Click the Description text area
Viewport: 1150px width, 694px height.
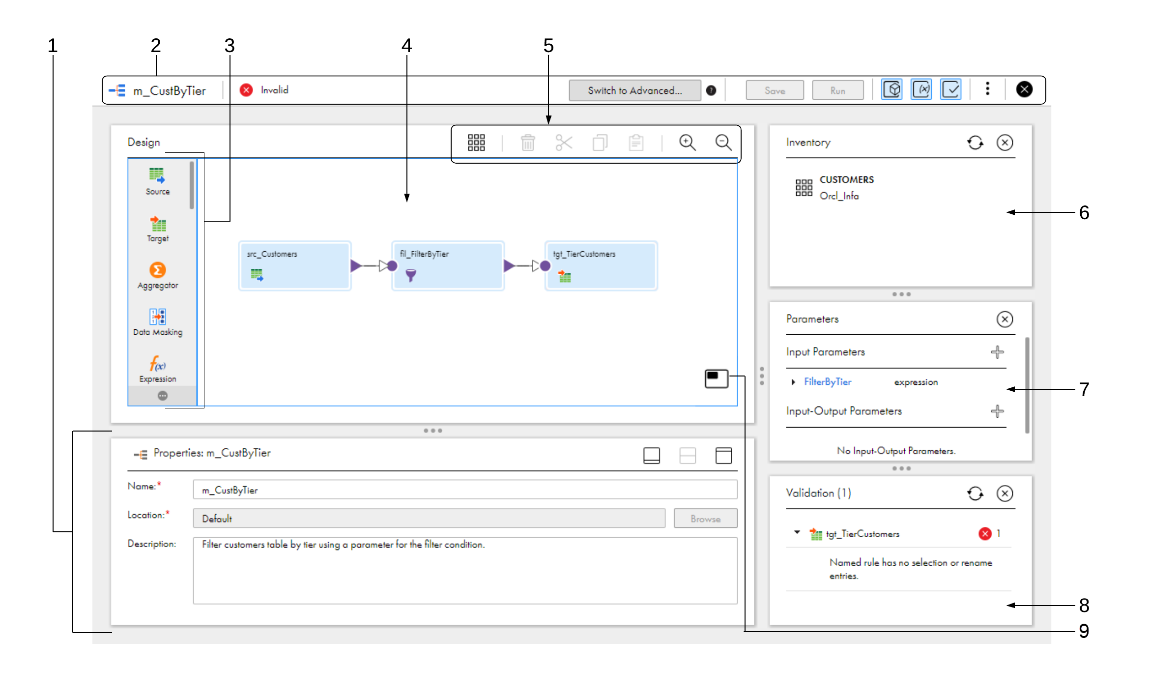[x=465, y=571]
